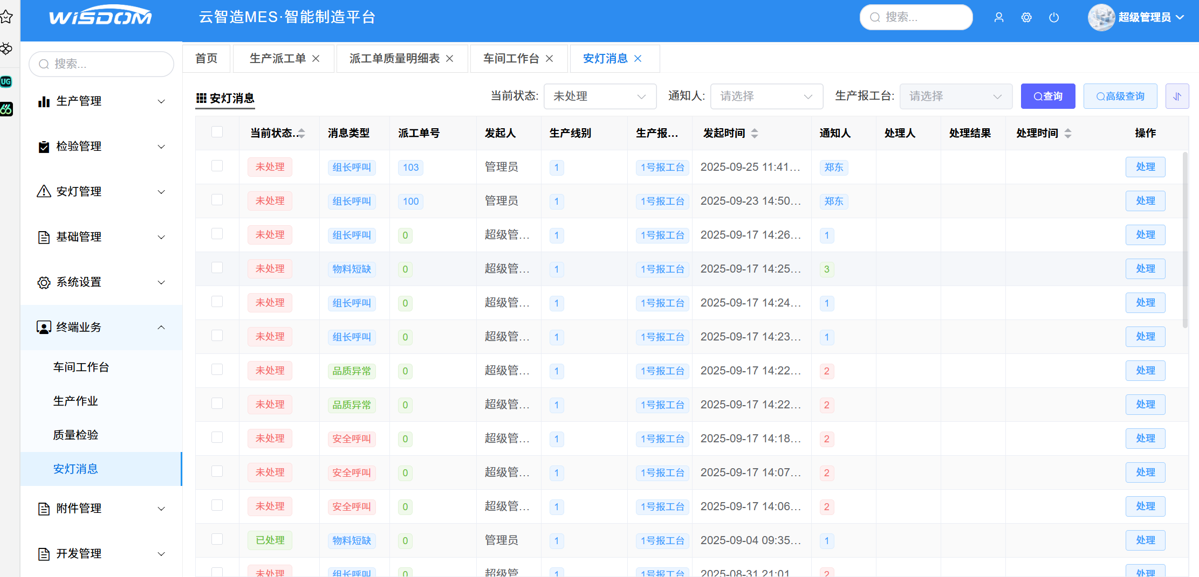Click the sort toggle button beside 高级查询

[1177, 96]
